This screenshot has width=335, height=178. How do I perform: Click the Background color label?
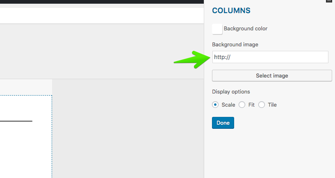[x=245, y=29]
